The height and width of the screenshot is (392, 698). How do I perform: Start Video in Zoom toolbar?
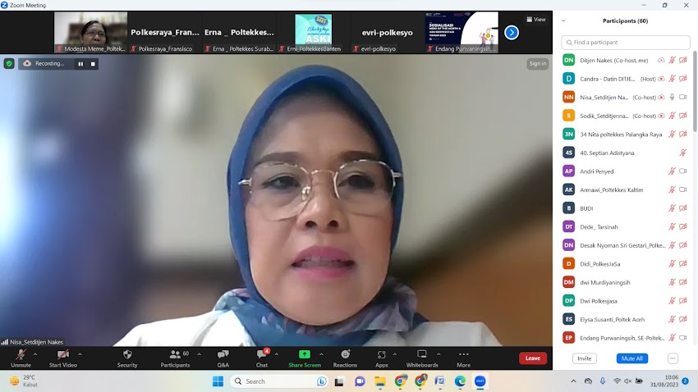[62, 358]
